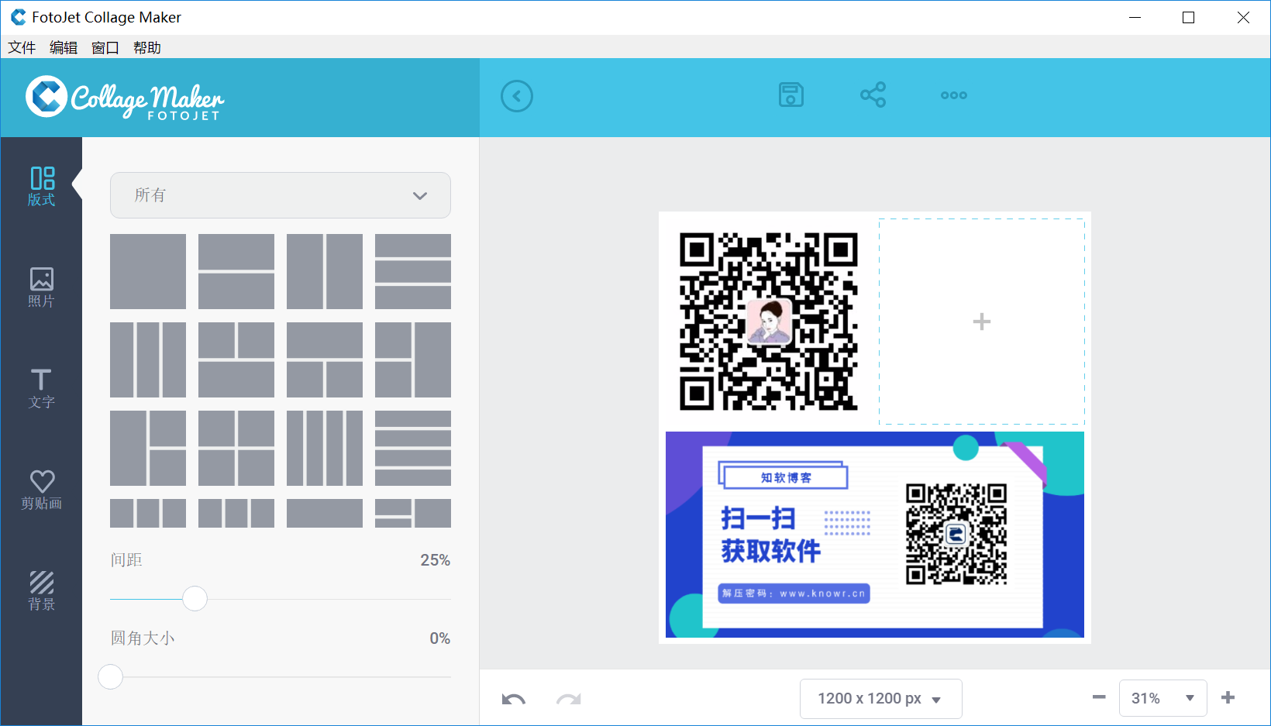The width and height of the screenshot is (1271, 726).
Task: Select the four horizontal rows layout
Action: coord(413,448)
